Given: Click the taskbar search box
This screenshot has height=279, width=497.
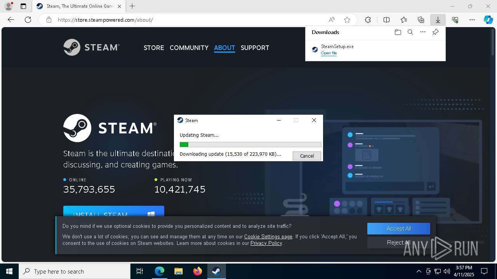Looking at the screenshot, I should pos(75,271).
